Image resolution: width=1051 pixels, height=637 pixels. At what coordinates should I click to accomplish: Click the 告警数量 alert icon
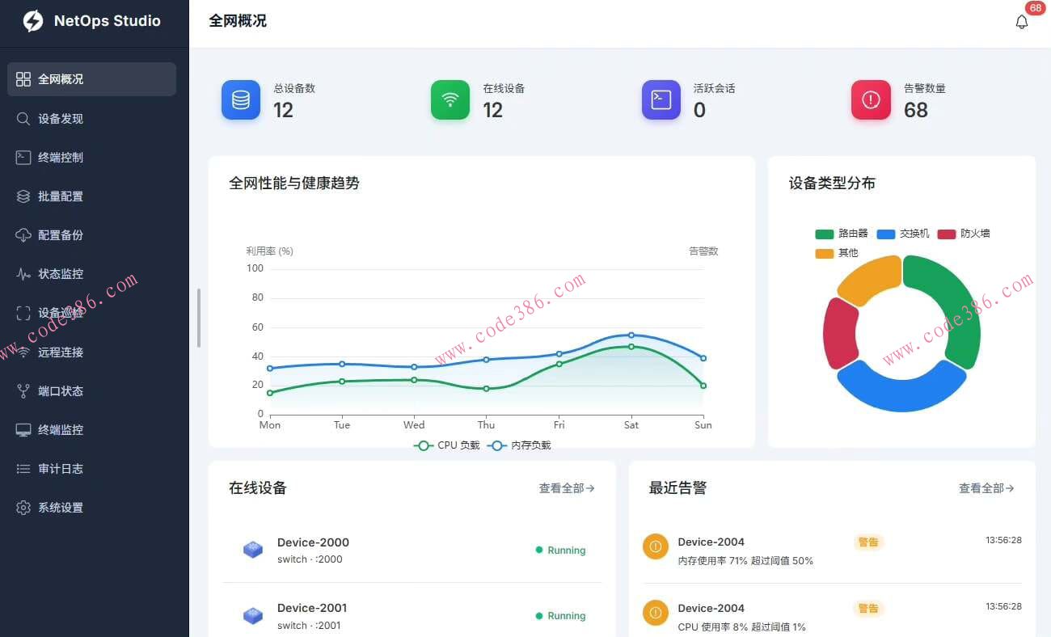point(871,99)
